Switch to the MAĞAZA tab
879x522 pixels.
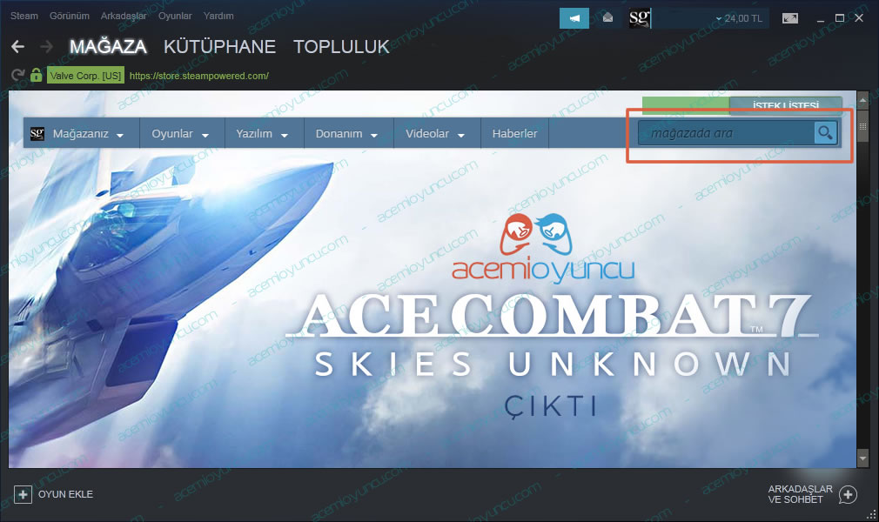coord(108,46)
